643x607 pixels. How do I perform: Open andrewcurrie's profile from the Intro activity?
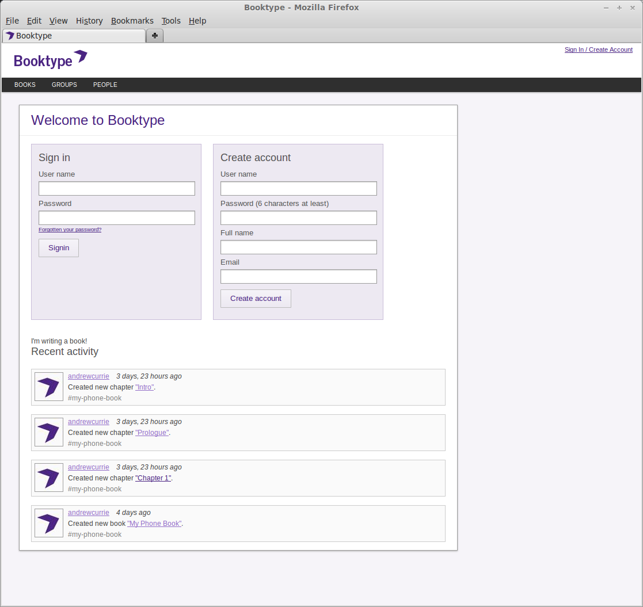(89, 376)
